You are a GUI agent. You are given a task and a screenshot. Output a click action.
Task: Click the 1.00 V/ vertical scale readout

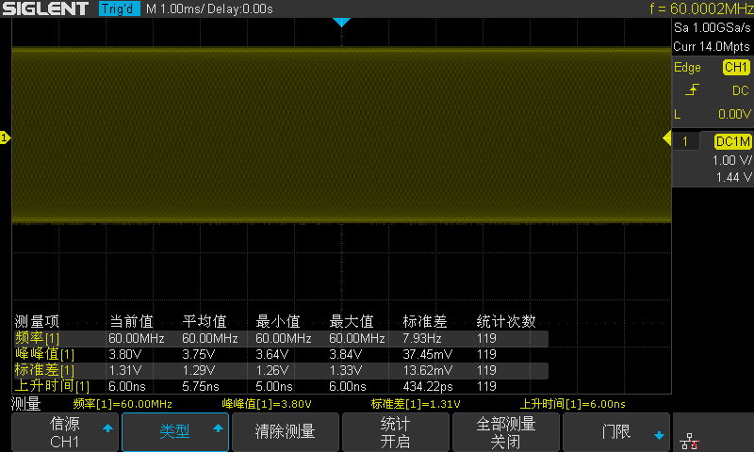click(731, 160)
